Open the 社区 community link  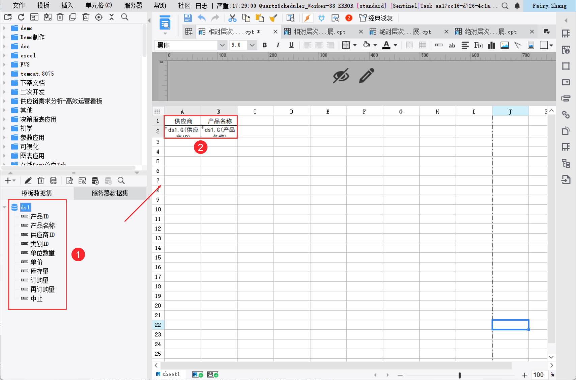(x=184, y=6)
